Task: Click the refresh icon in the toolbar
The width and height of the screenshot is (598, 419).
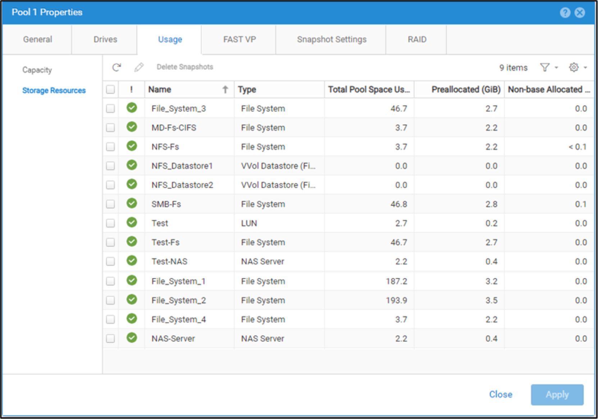Action: tap(117, 67)
